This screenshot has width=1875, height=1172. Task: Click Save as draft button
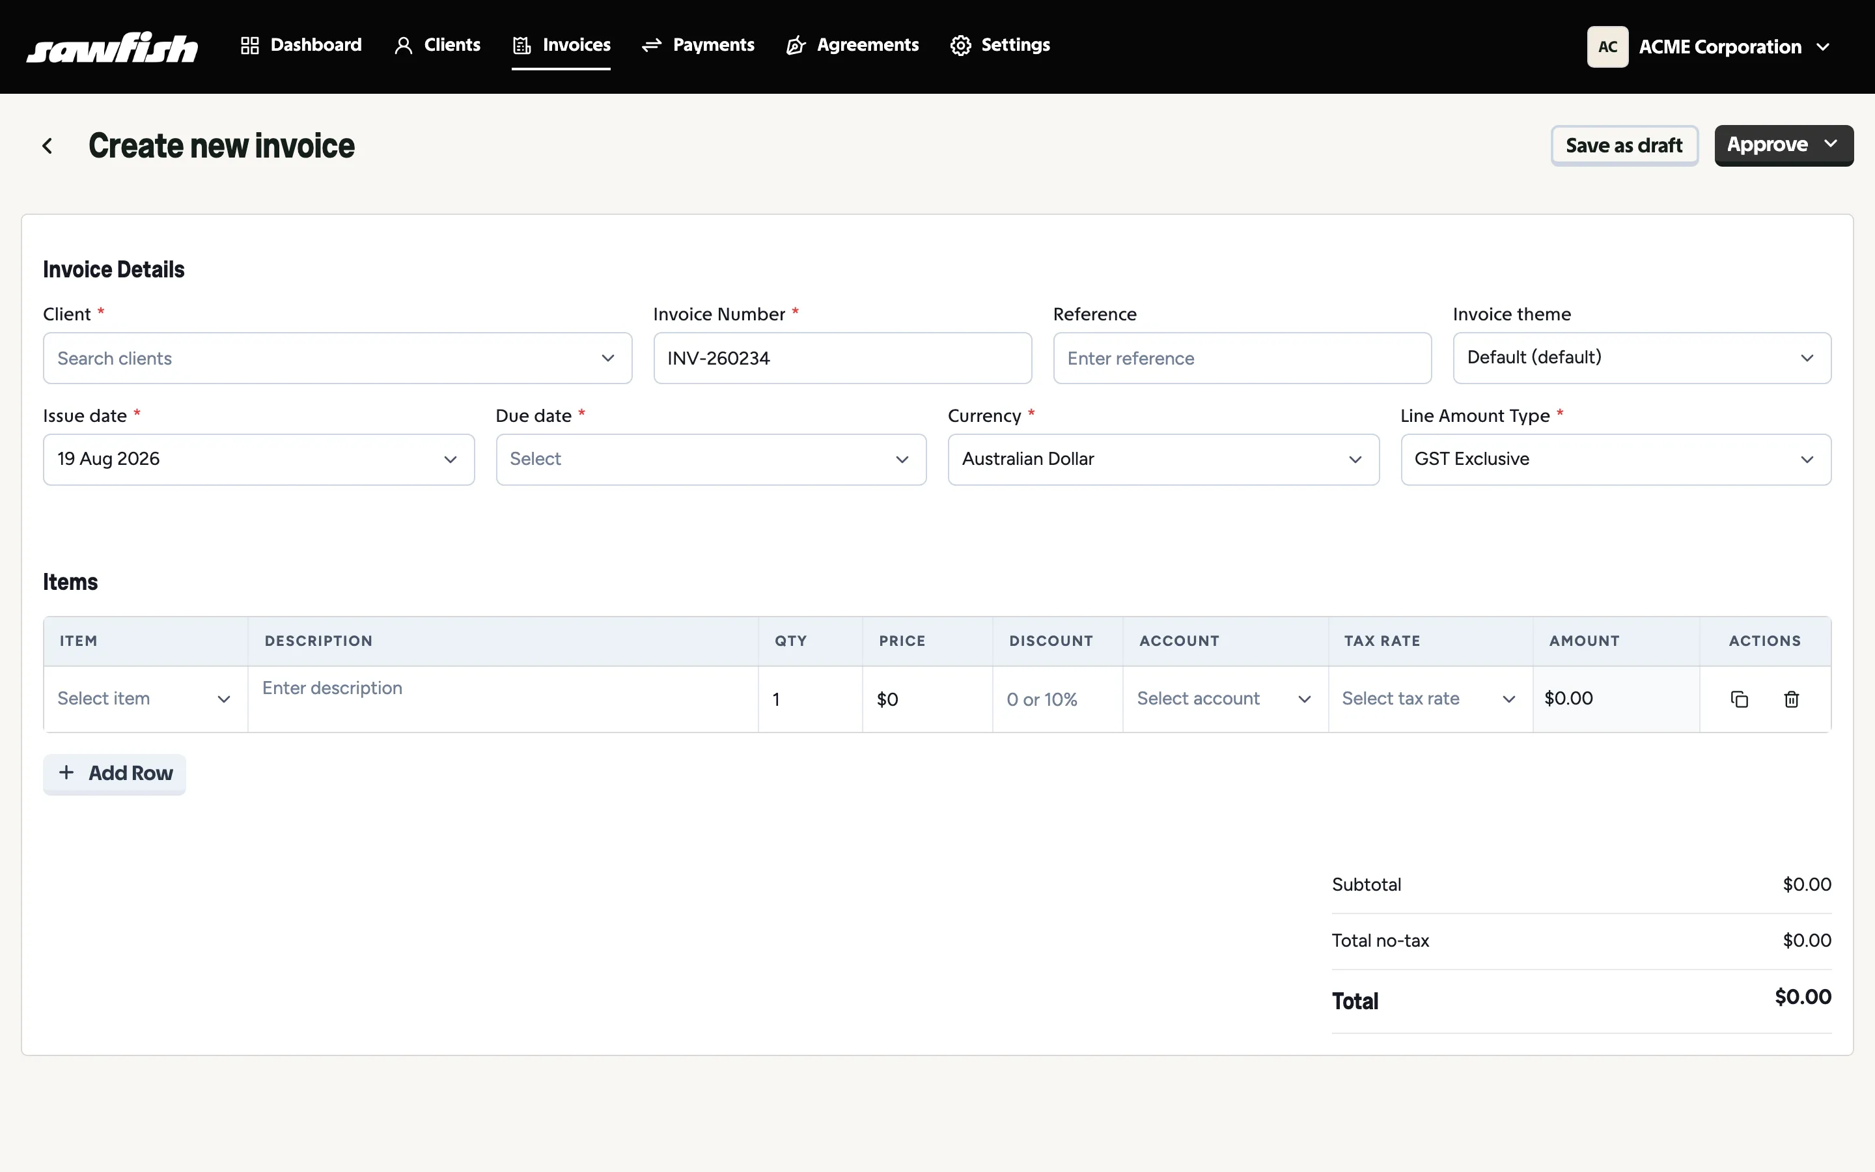1624,146
